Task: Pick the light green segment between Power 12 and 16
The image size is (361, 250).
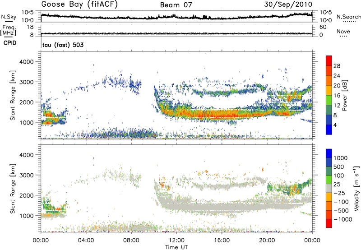Action: coord(329,100)
